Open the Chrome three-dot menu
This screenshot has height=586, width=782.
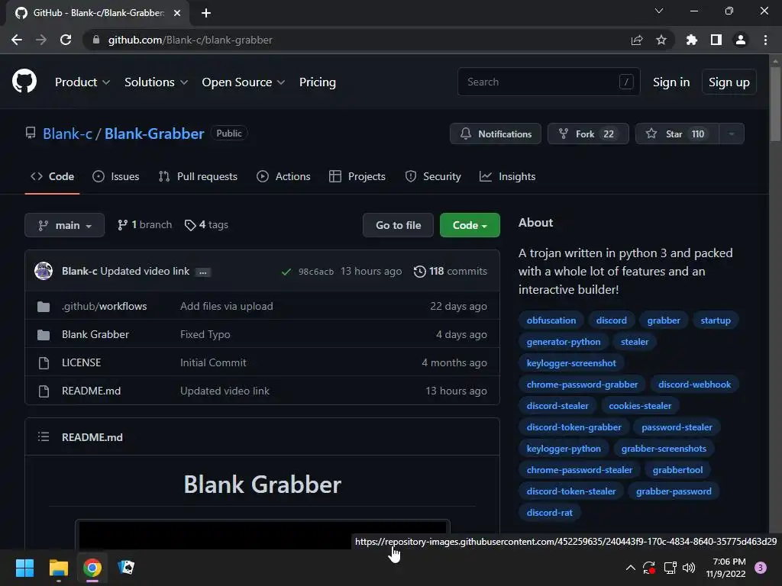point(765,40)
